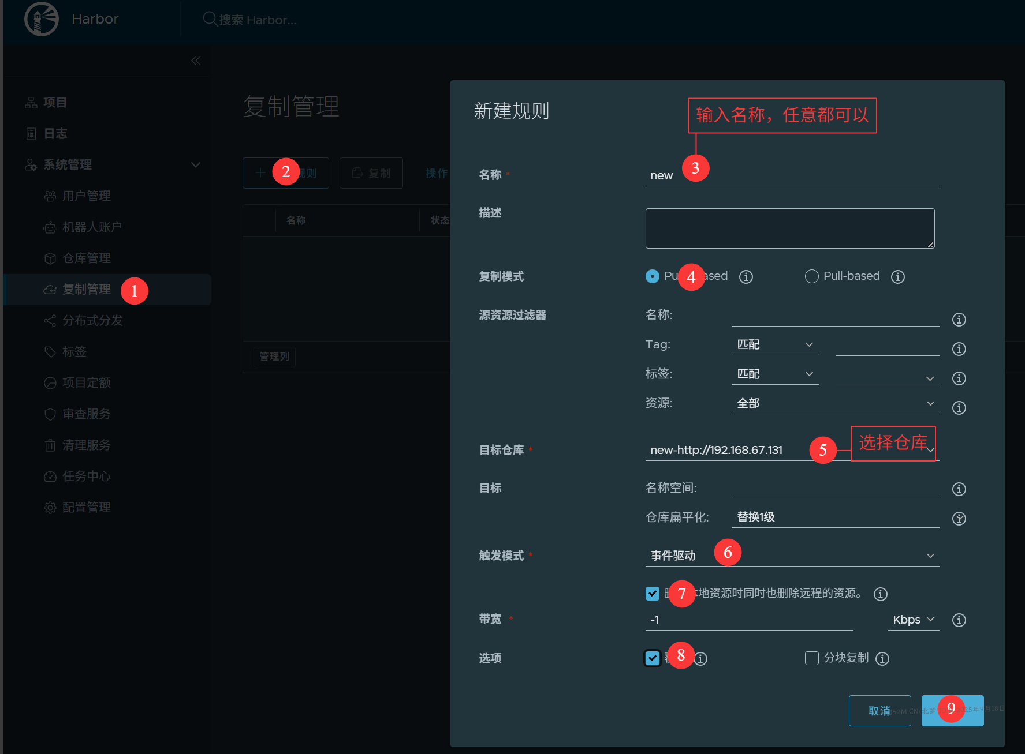
Task: Go to 仓库管理 in the sidebar
Action: coord(88,258)
